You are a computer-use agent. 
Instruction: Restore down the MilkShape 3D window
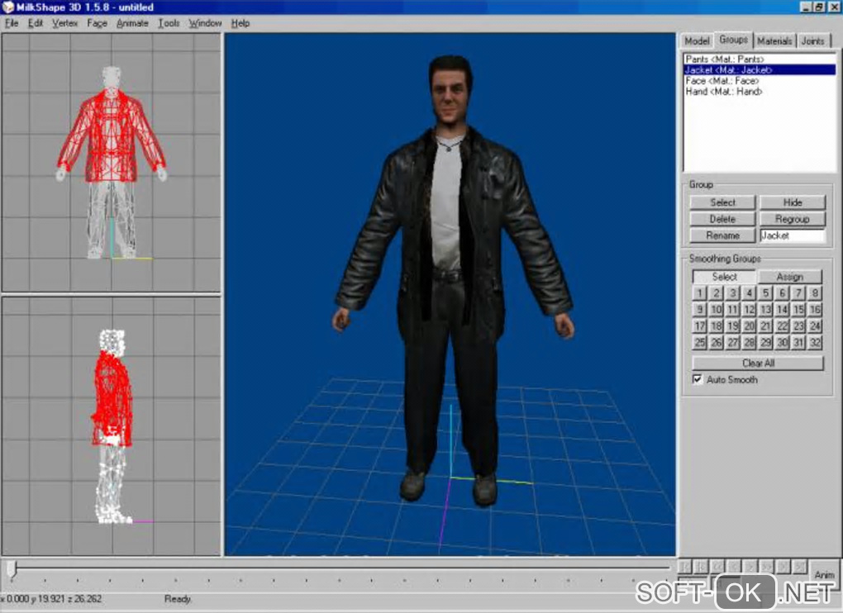coord(818,7)
